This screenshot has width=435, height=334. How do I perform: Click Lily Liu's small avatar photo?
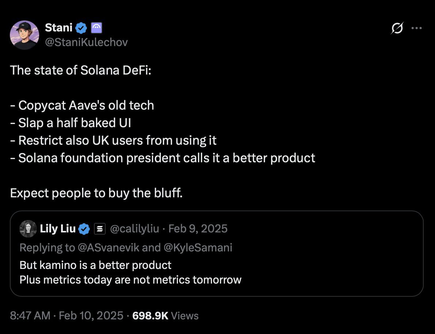point(28,229)
